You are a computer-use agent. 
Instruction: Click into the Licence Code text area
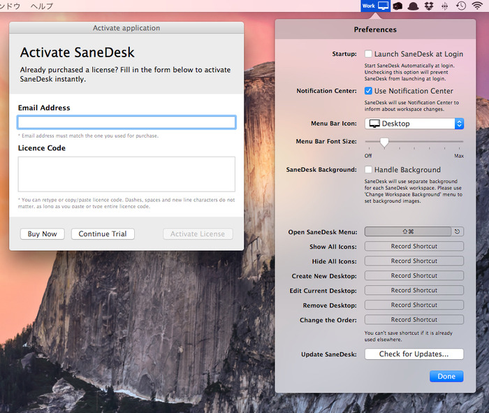(126, 174)
